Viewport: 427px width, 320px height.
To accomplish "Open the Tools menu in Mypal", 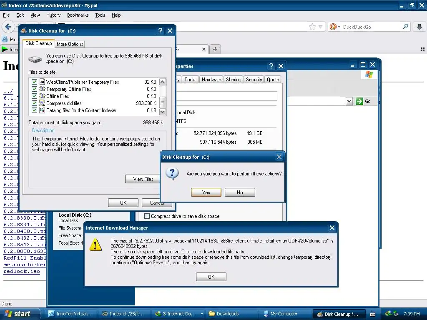I will (100, 15).
